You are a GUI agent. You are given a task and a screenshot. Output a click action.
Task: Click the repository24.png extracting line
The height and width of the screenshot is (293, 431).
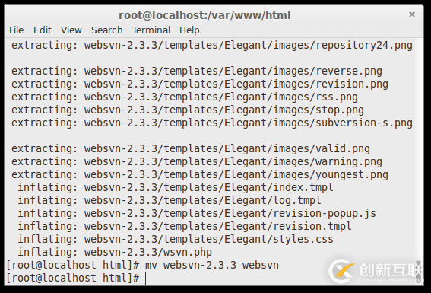pyautogui.click(x=212, y=45)
